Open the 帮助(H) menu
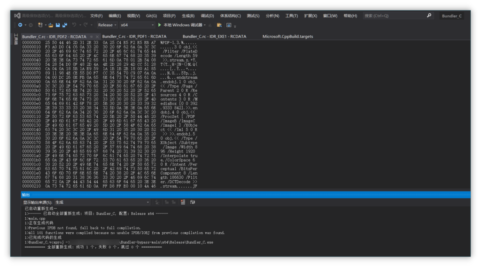 coord(350,15)
